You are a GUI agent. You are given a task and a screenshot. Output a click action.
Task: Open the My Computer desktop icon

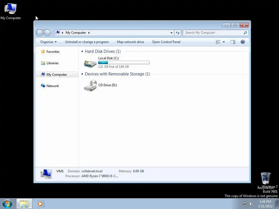[11, 11]
